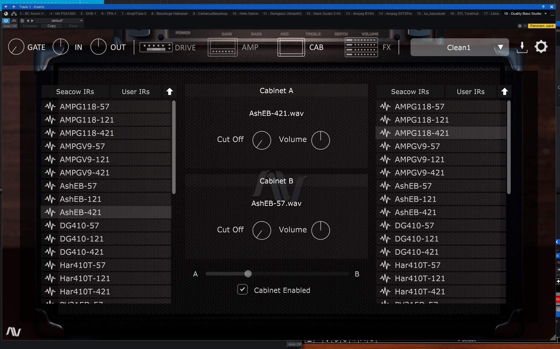Viewport: 560px width, 349px height.
Task: Add an insert with the plus icon
Action: (14, 6)
